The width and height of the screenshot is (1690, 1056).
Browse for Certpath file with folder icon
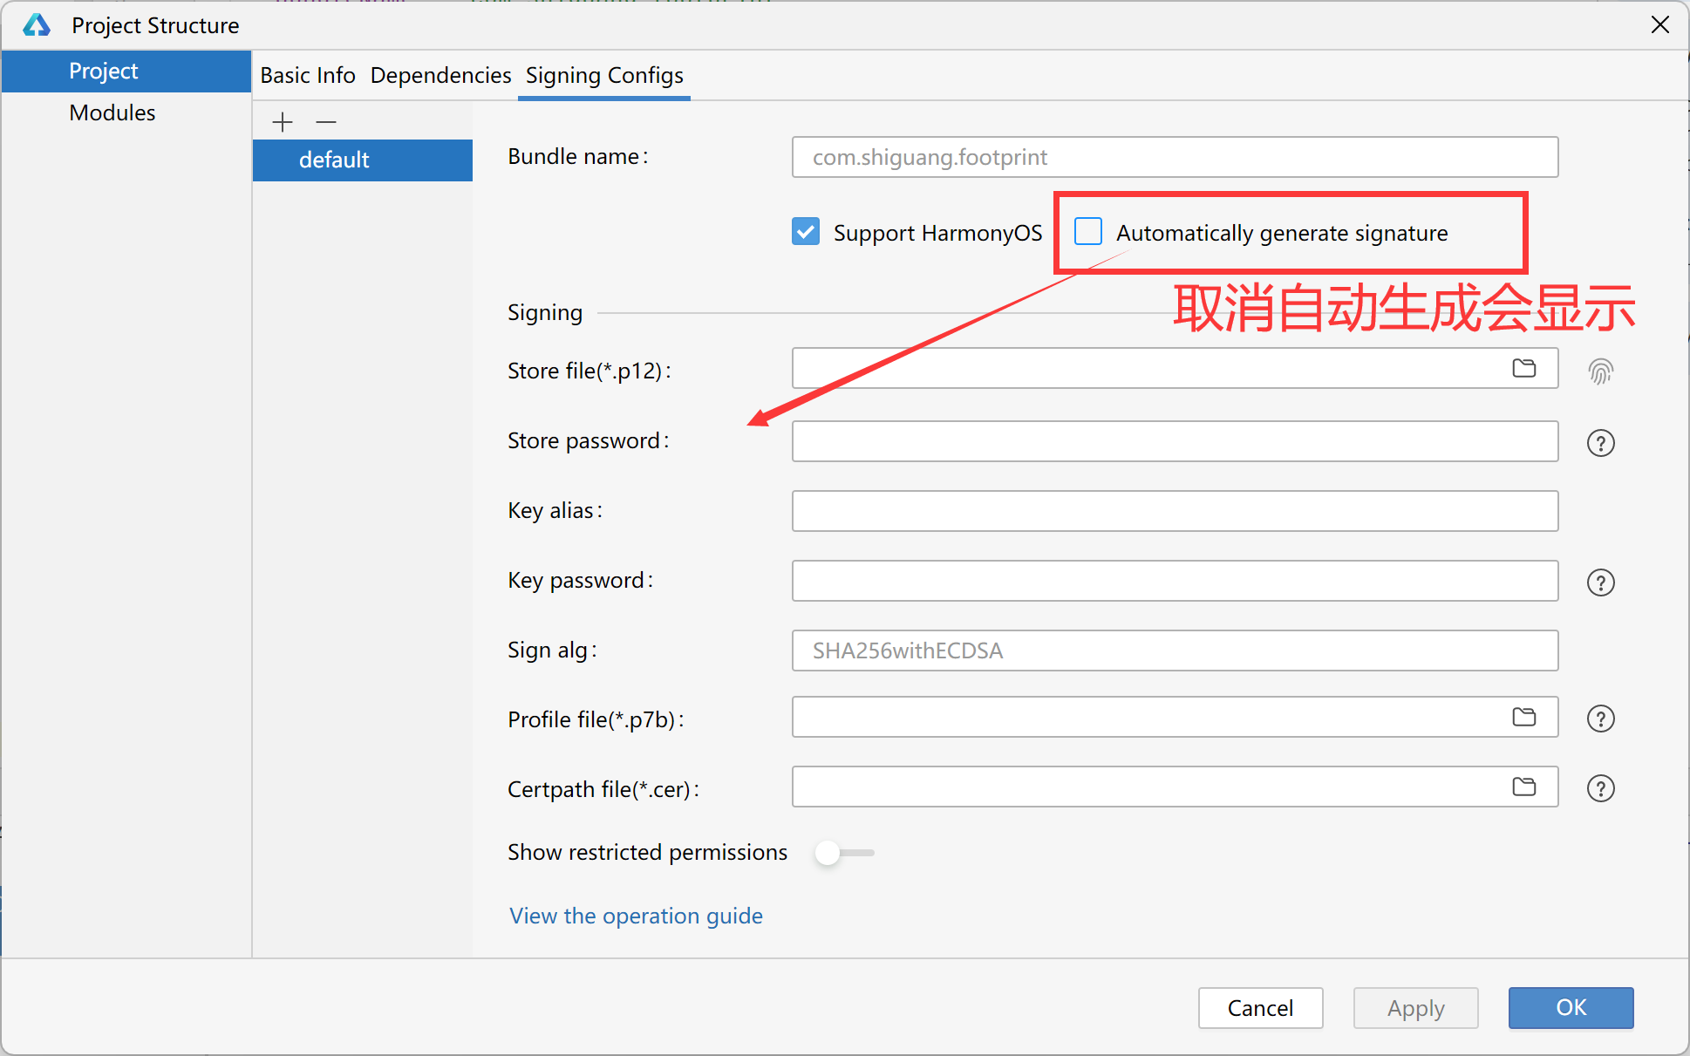(1523, 787)
